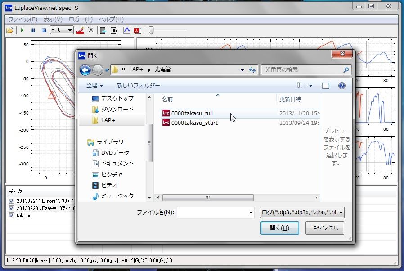This screenshot has width=404, height=271.
Task: Click the screen import toolbar icon
Action: coord(103,31)
